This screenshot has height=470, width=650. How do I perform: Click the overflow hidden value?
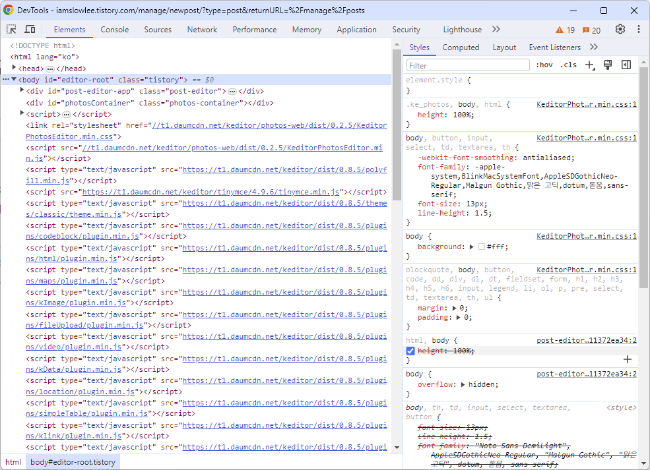pos(482,385)
